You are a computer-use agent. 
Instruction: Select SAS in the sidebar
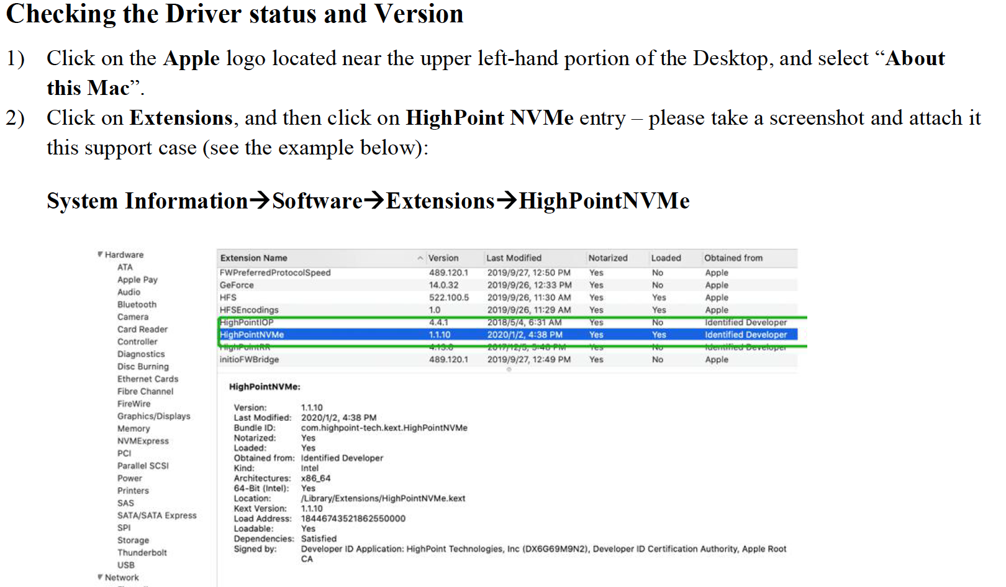[125, 503]
